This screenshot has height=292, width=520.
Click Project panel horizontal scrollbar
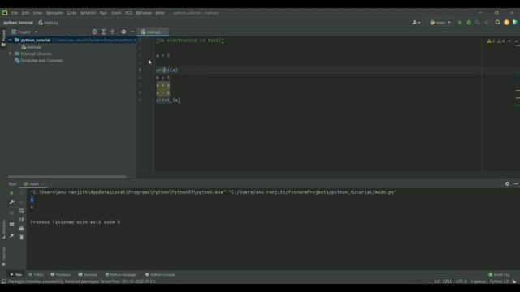click(x=67, y=177)
